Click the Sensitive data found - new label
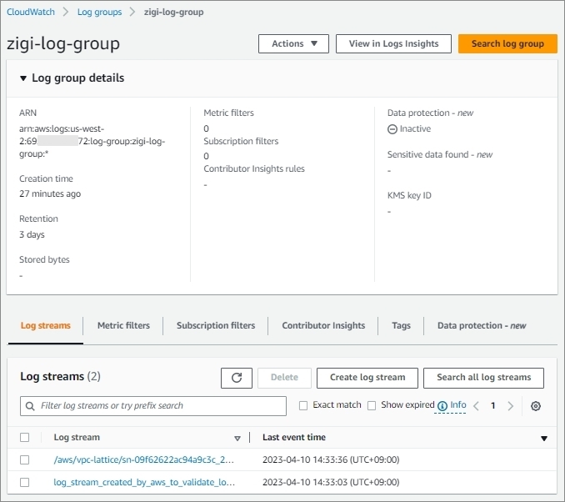Viewport: 565px width, 502px height. (440, 155)
